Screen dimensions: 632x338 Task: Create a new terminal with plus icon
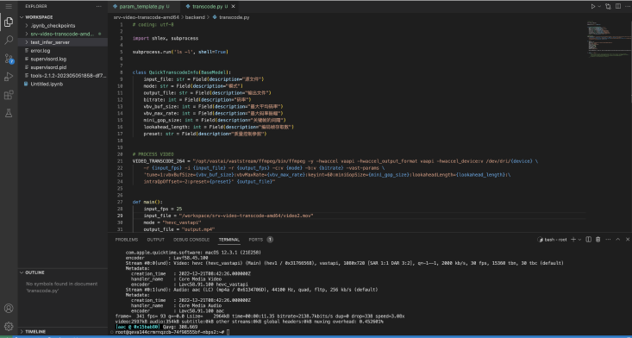[574, 240]
